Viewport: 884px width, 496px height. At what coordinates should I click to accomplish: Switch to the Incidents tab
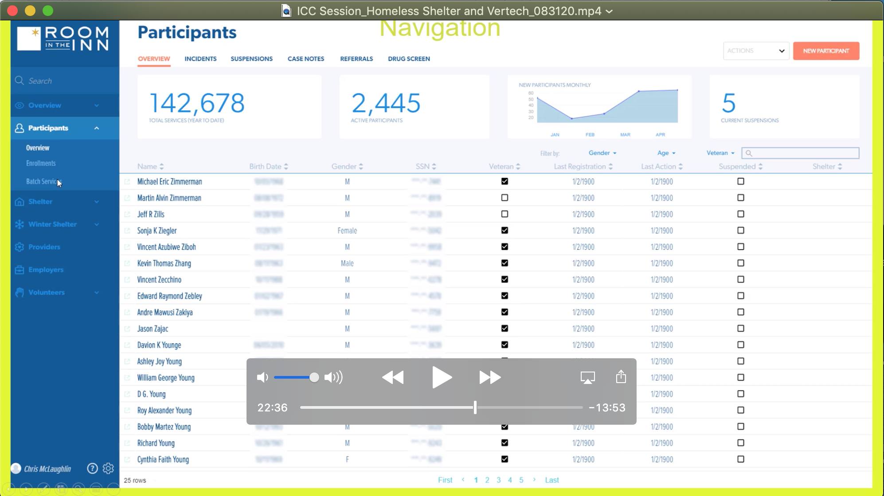point(200,59)
